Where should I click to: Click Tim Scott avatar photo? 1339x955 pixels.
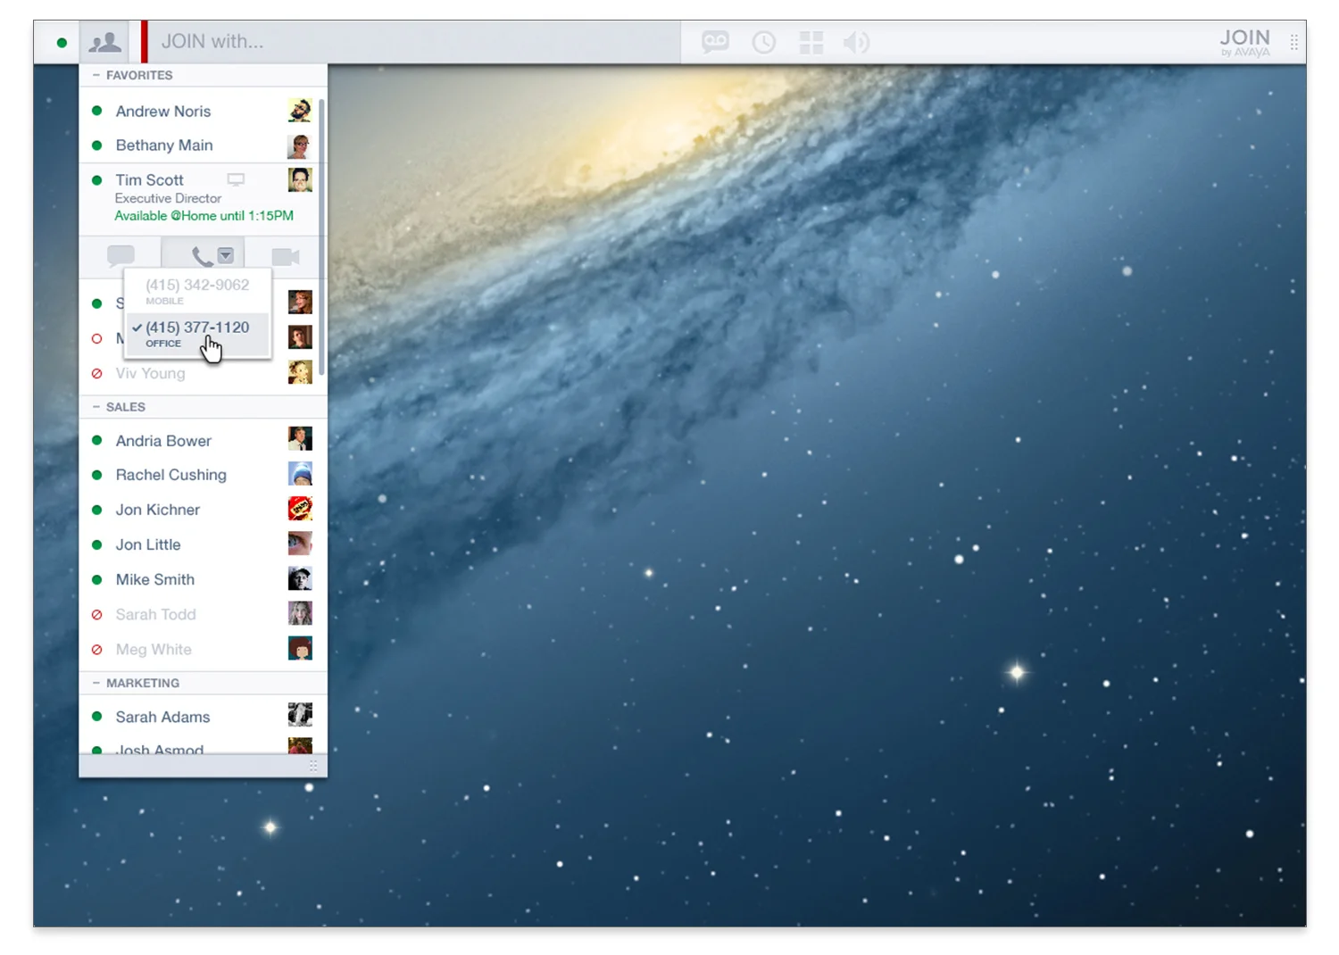click(x=300, y=179)
